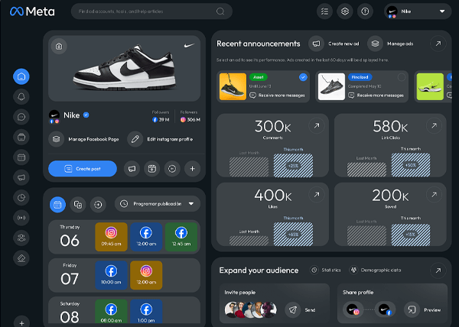The image size is (459, 327).
Task: Open calendar planner icon in sidebar
Action: pyautogui.click(x=21, y=157)
